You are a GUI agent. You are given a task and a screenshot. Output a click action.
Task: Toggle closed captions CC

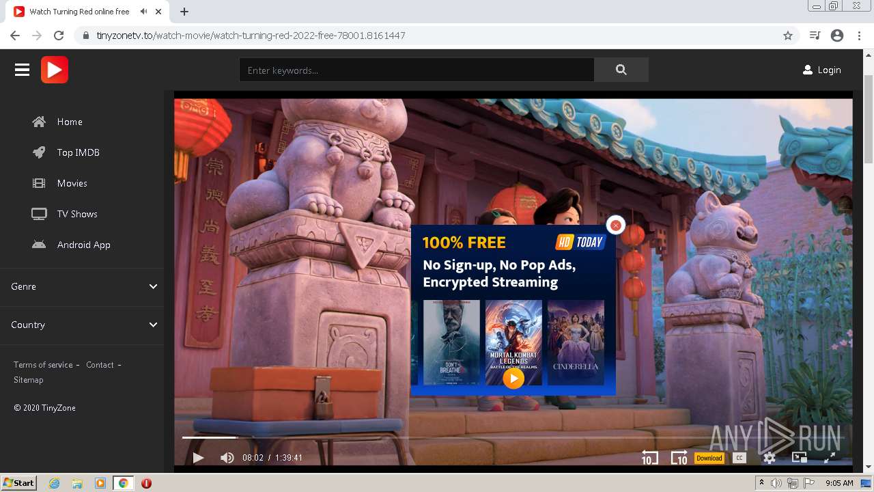point(739,458)
